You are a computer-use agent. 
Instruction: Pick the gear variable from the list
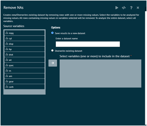click(25, 81)
